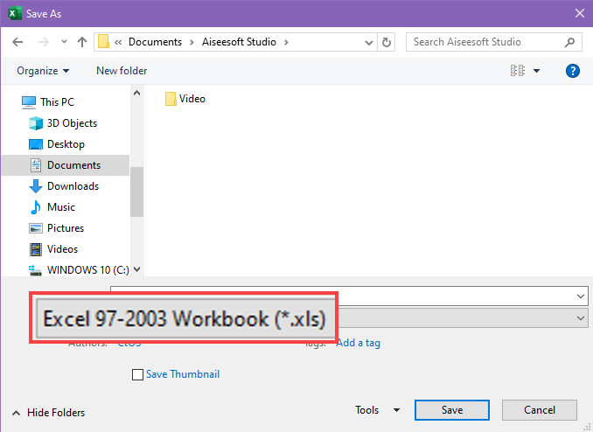Collapse with Hide Folders
593x432 pixels.
point(48,413)
